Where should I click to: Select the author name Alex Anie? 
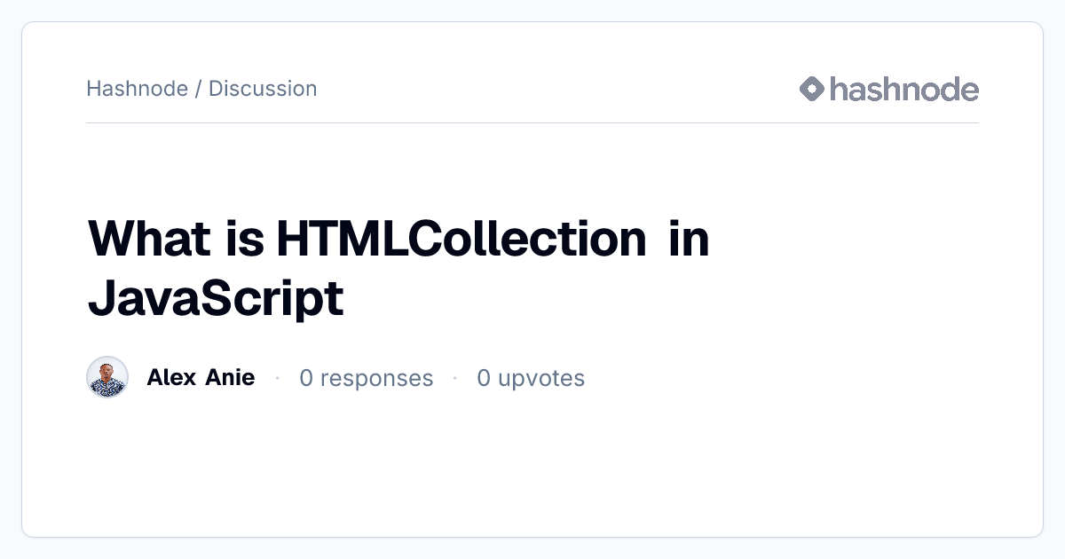tap(201, 378)
